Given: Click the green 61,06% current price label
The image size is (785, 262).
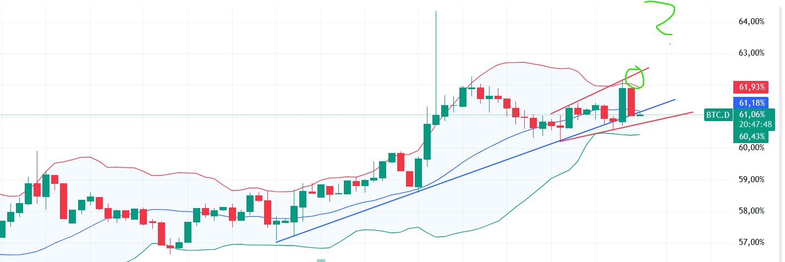Looking at the screenshot, I should pyautogui.click(x=751, y=114).
